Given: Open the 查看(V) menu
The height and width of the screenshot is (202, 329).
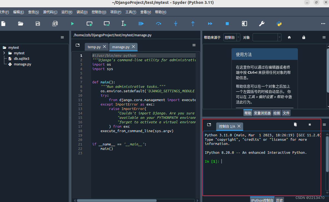Looking at the screenshot, I should click(146, 12).
